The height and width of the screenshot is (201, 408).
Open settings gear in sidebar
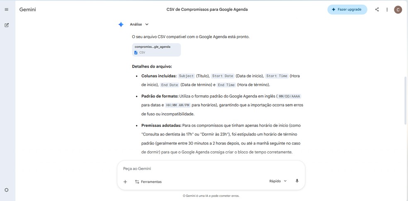7,190
